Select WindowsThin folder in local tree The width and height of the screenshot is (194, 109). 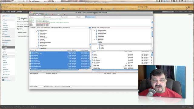point(43,44)
